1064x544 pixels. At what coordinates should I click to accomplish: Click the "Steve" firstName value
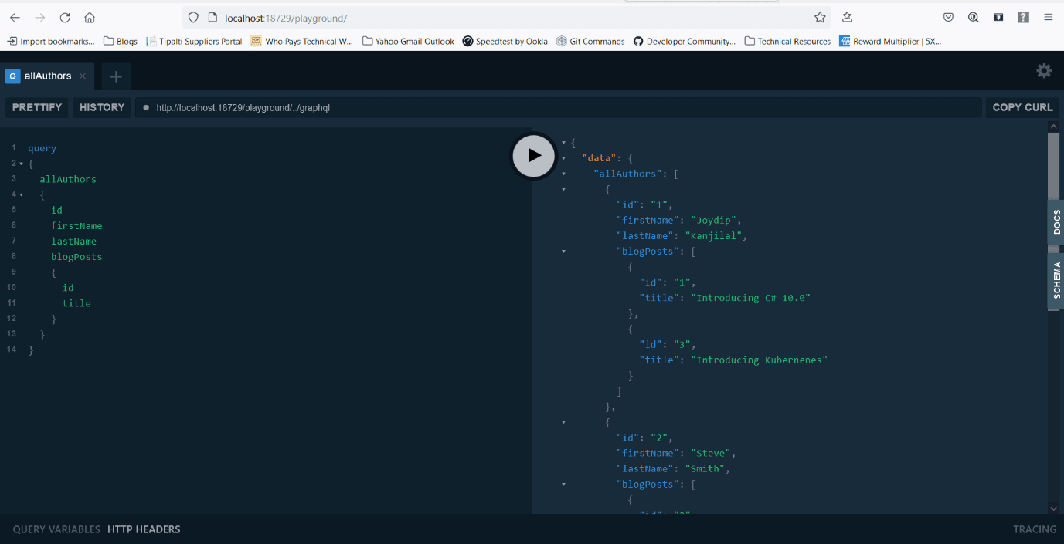tap(710, 453)
